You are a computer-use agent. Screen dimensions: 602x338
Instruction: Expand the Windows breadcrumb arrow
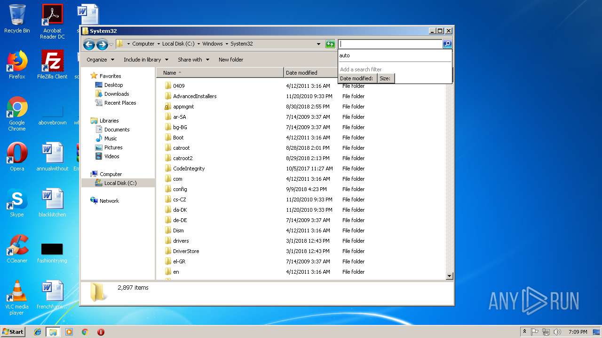[227, 44]
